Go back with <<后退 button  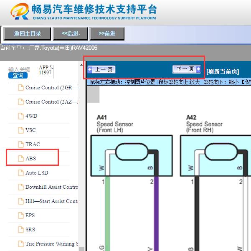pyautogui.click(x=70, y=33)
